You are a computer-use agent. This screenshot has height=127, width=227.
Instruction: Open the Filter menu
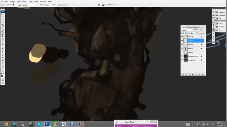point(31,1)
